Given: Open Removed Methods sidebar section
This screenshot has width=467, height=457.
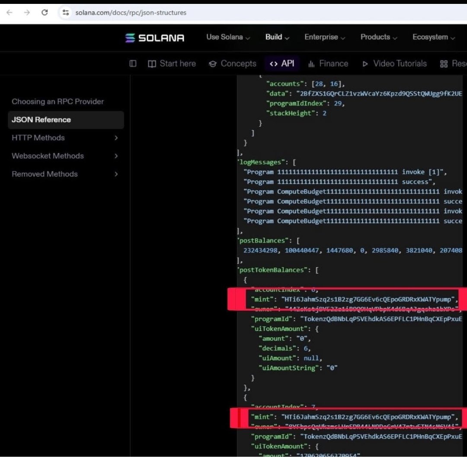Looking at the screenshot, I should tap(45, 174).
